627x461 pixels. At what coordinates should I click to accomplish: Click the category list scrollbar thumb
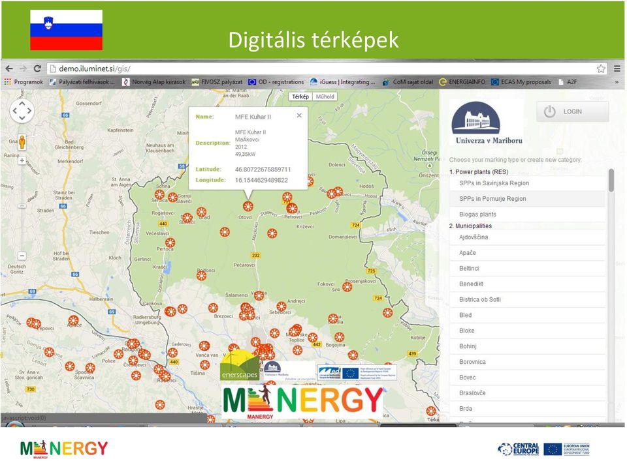pos(611,181)
